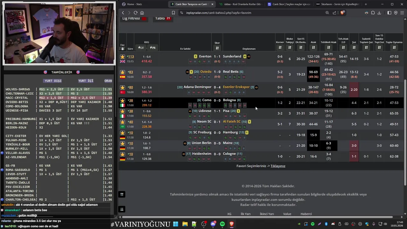Sort table by Bloke Takipçi column

click(290, 47)
